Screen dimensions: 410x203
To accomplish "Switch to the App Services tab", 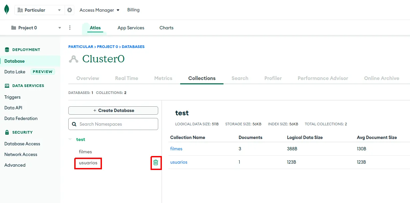I will pyautogui.click(x=131, y=28).
